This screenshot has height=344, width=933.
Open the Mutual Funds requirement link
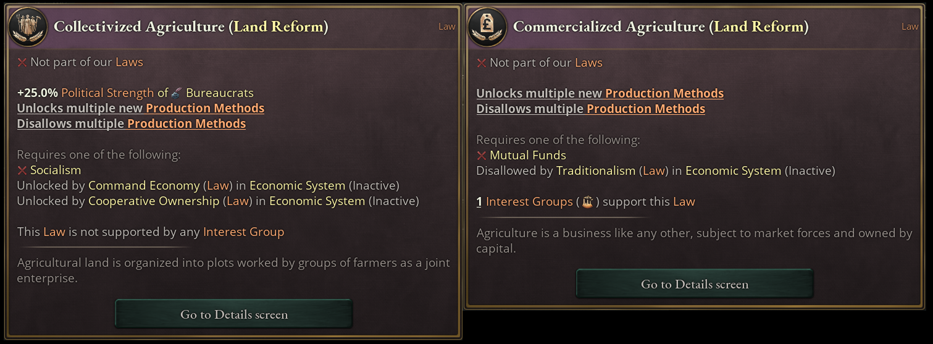[x=528, y=156]
